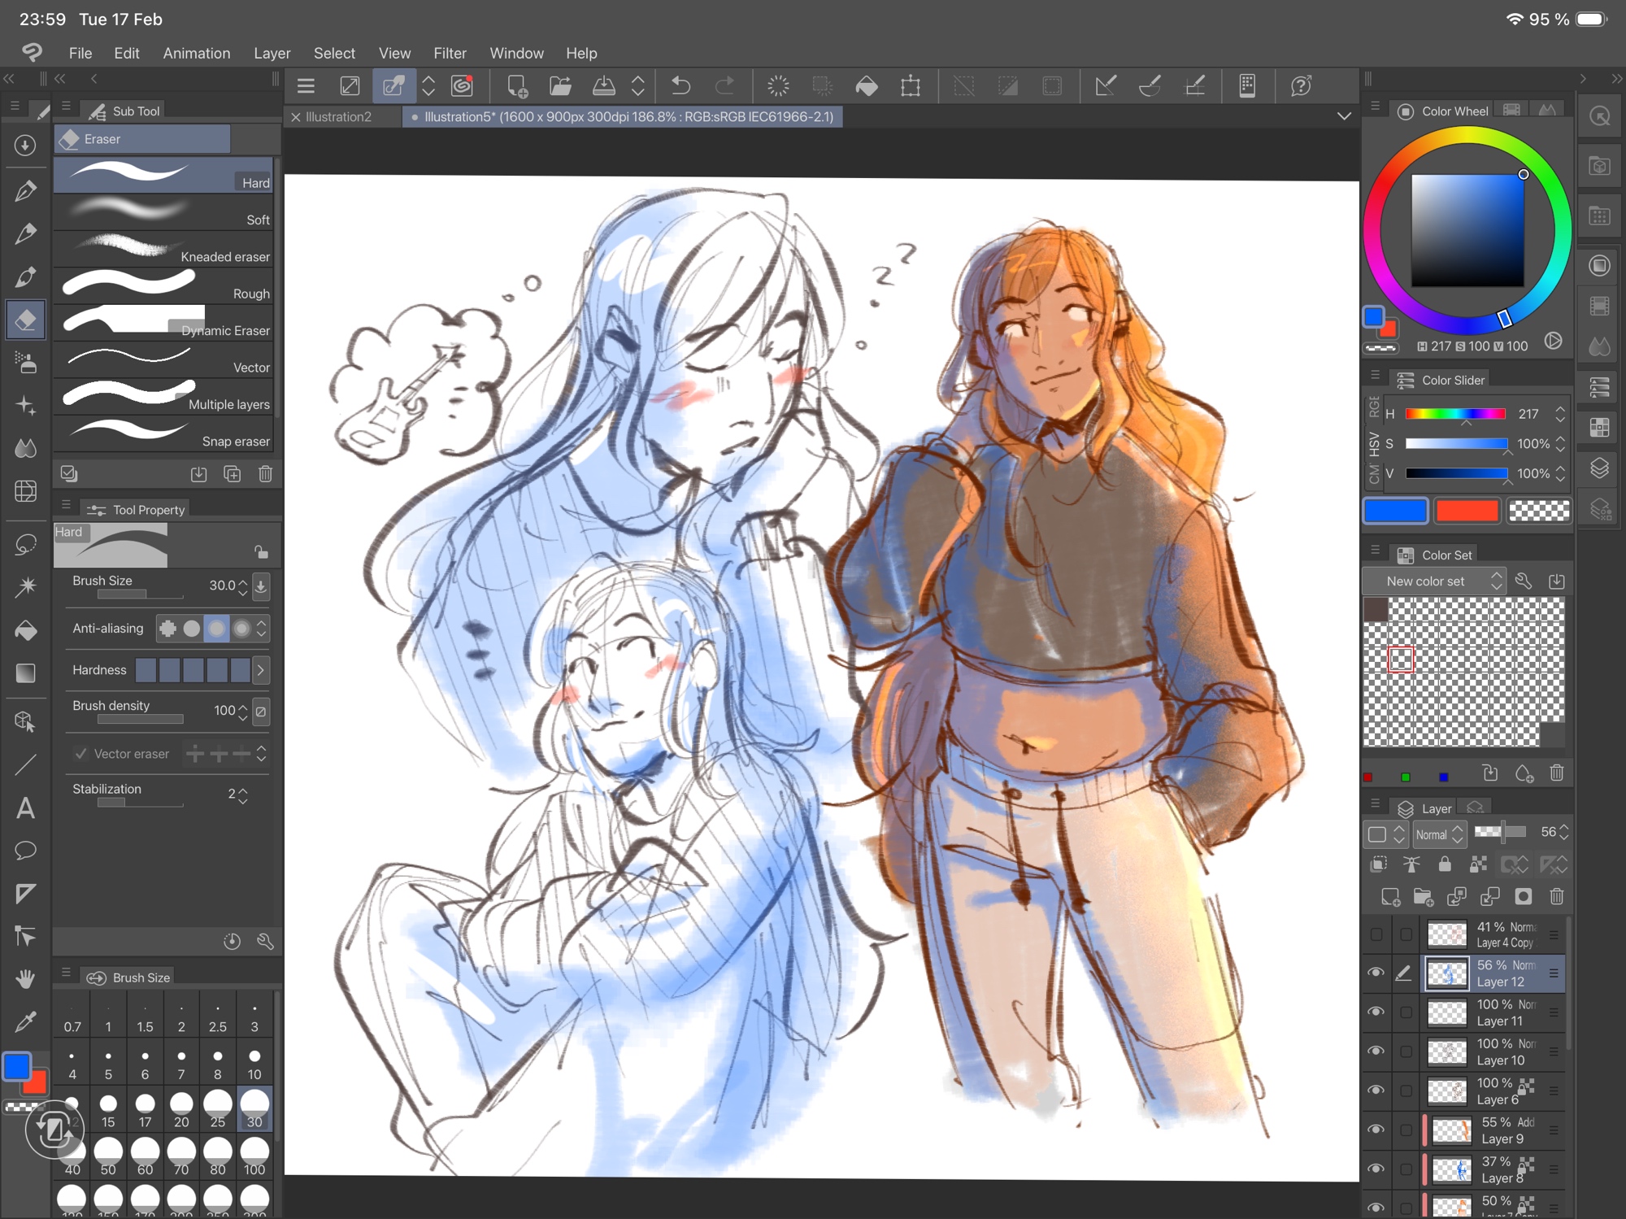Viewport: 1626px width, 1219px height.
Task: Open the Filter menu
Action: click(450, 53)
